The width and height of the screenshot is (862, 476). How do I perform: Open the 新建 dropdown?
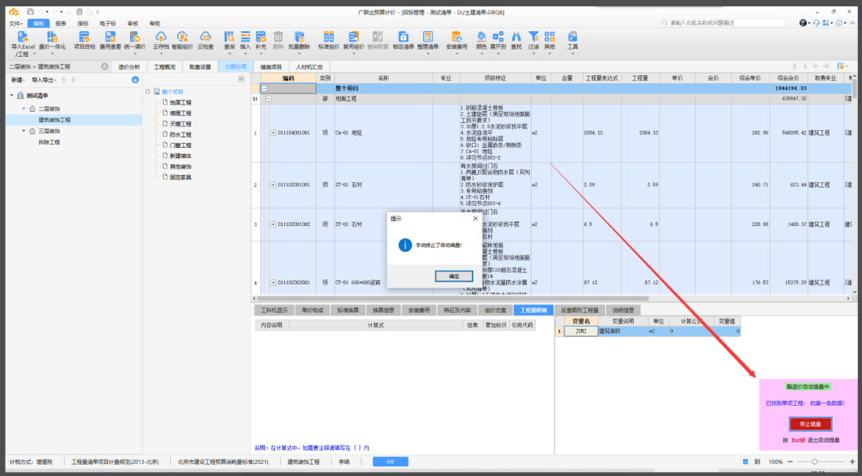[x=18, y=80]
